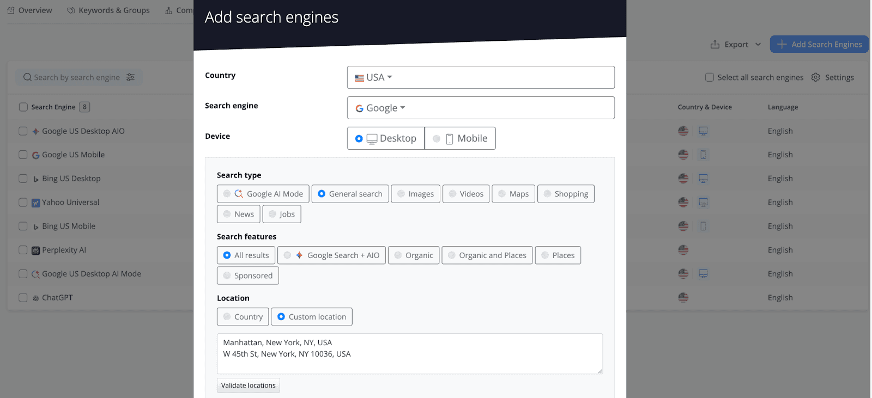Click the plus icon on Add Search Engines
This screenshot has height=398, width=872.
point(782,44)
